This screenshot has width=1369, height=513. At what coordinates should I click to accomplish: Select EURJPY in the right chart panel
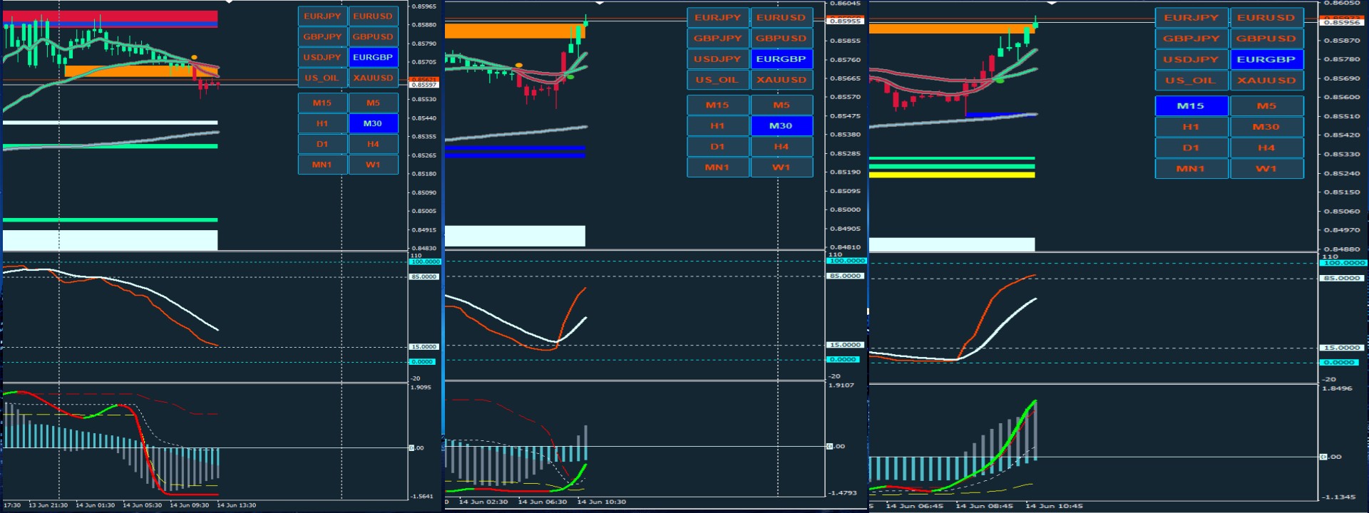point(1191,18)
